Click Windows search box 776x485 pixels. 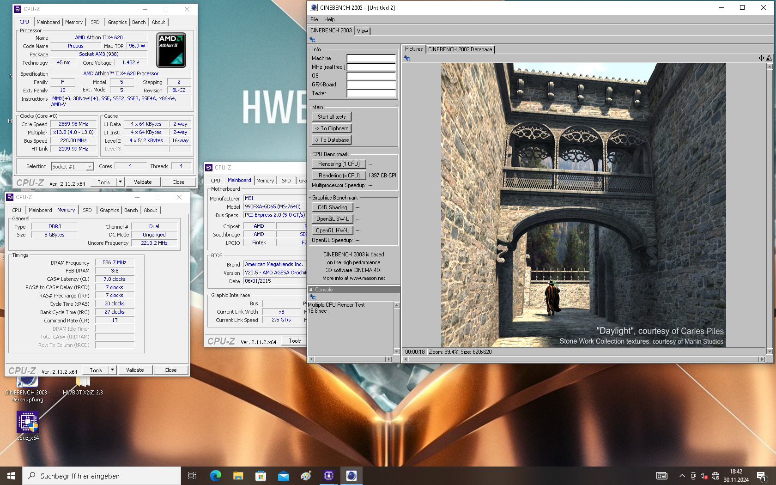click(x=102, y=476)
